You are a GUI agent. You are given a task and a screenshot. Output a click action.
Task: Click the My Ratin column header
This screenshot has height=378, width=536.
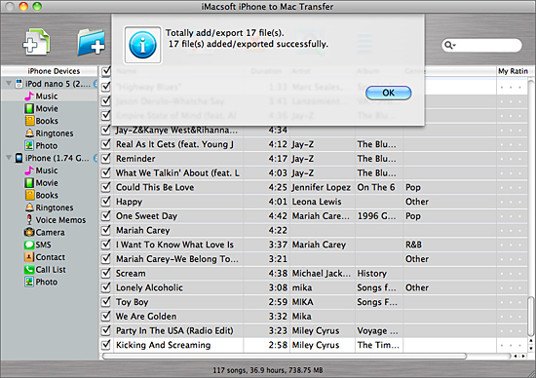(513, 71)
